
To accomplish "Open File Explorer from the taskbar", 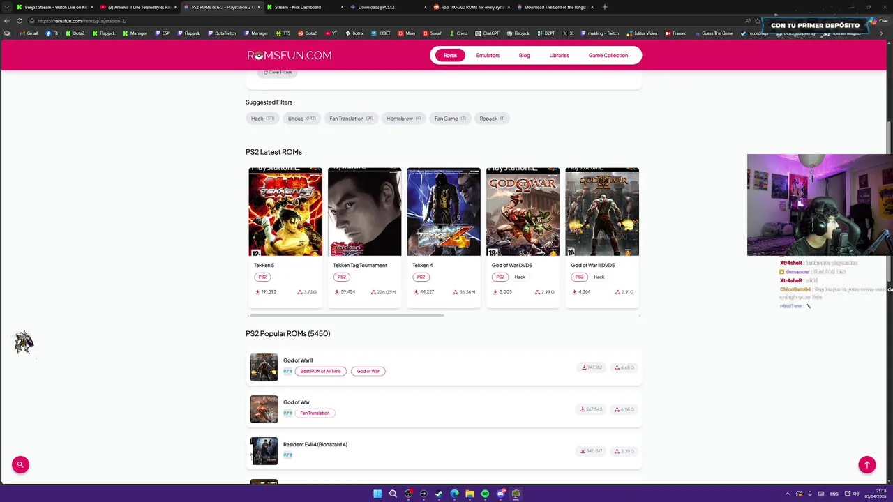I will pyautogui.click(x=470, y=494).
